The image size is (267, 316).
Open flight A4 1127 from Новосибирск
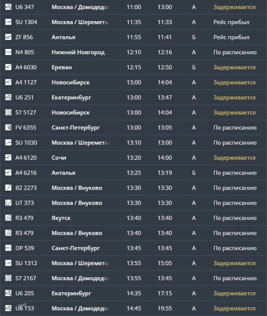coord(133,82)
